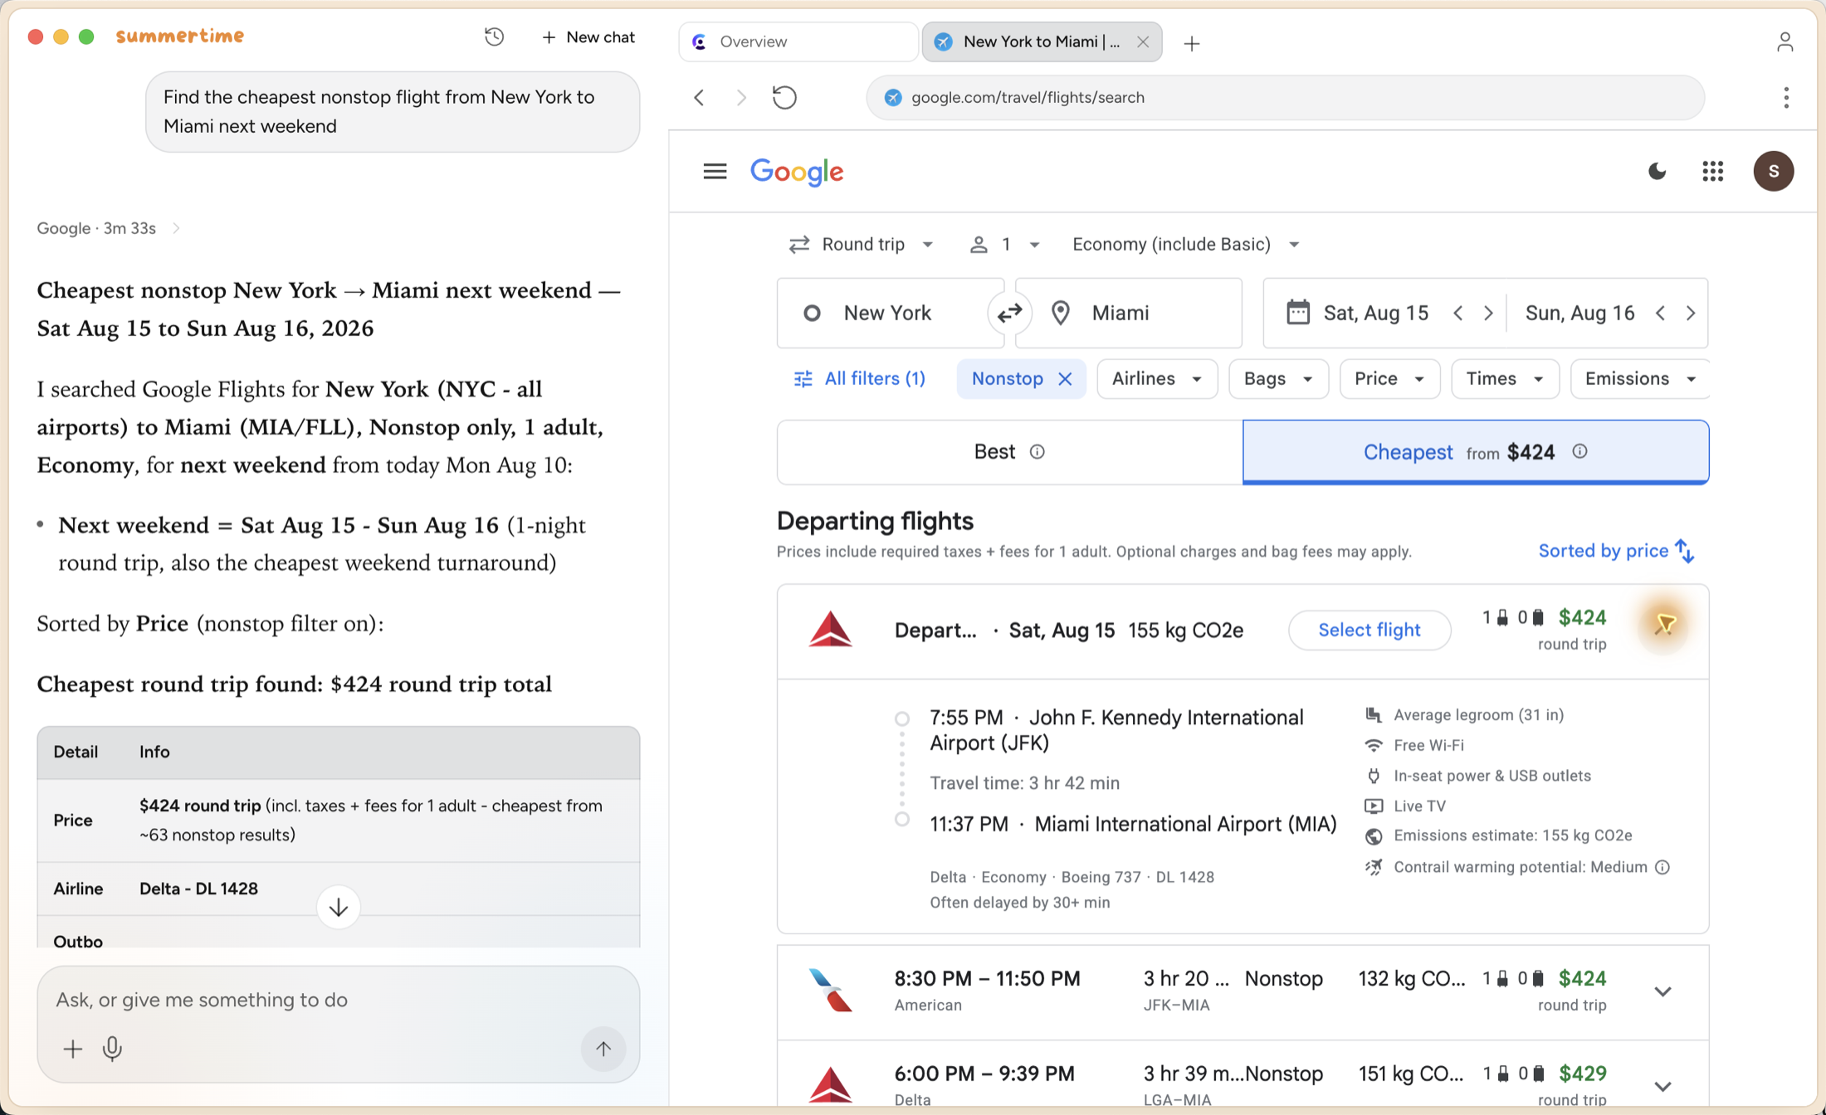Expand the American 8:30 PM flight
This screenshot has width=1826, height=1115.
pos(1662,992)
